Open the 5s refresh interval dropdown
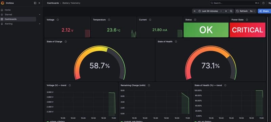The image size is (271, 122). tap(252, 11)
